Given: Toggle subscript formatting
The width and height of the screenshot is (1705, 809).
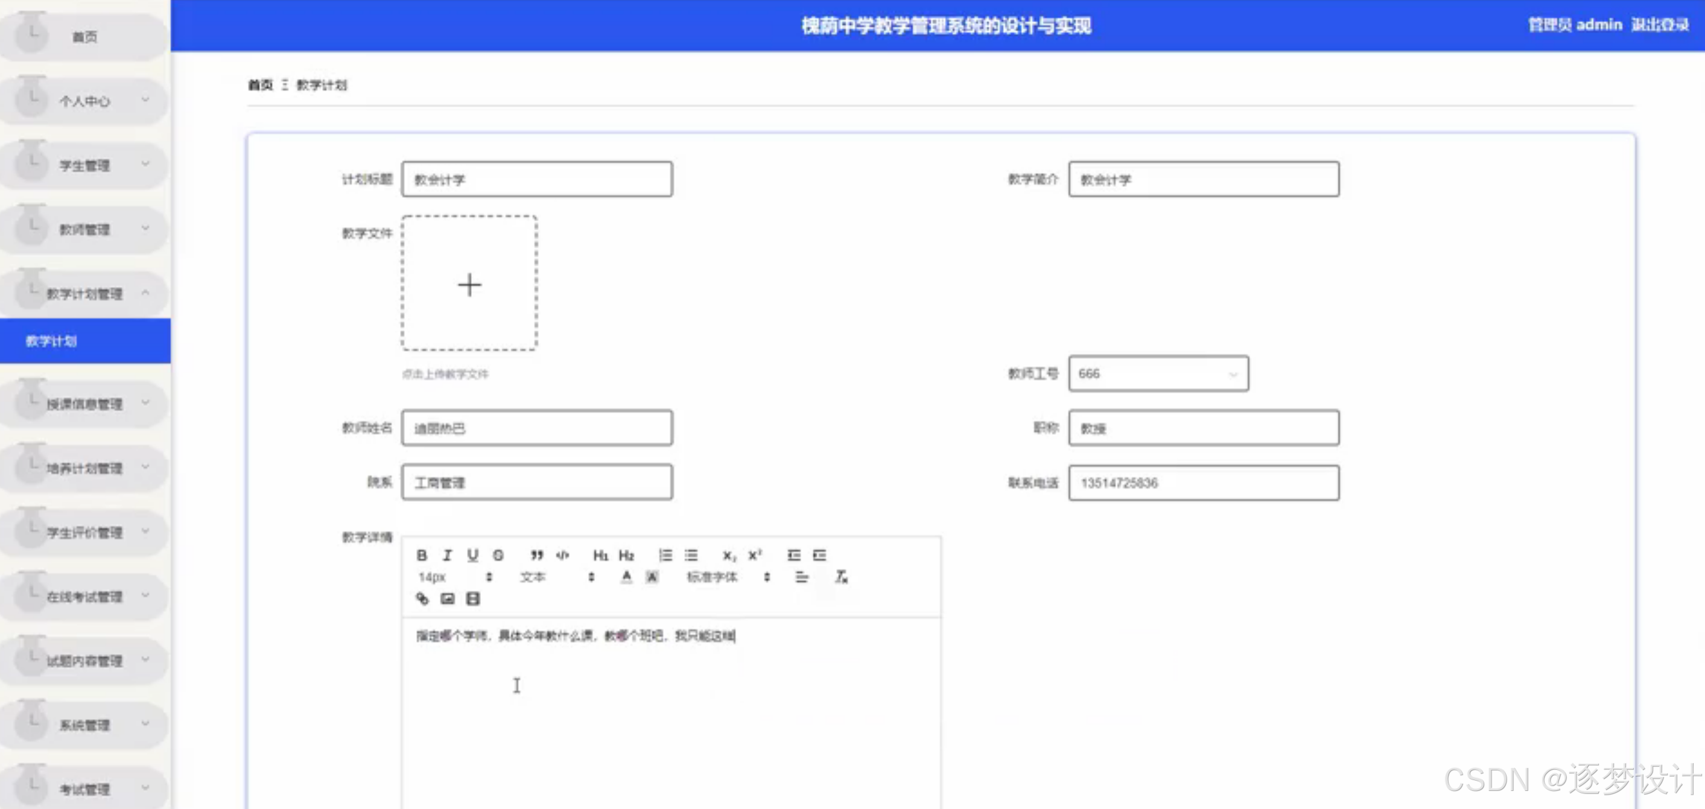Looking at the screenshot, I should pos(729,555).
